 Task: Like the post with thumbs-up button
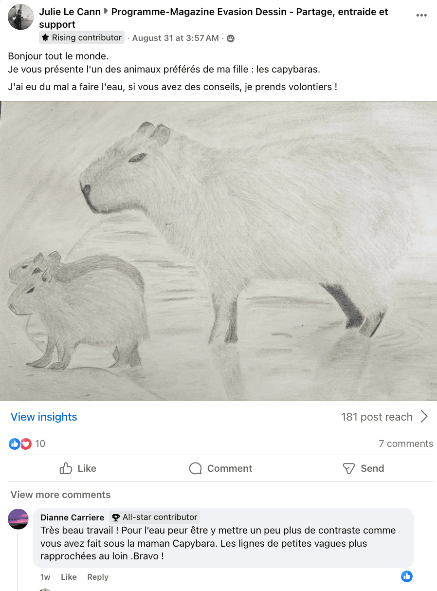[78, 468]
